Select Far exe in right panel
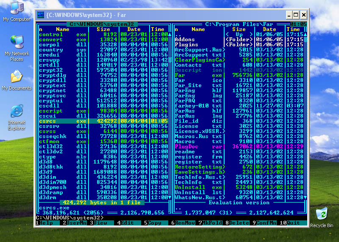The height and width of the screenshot is (242, 339). 239,75
